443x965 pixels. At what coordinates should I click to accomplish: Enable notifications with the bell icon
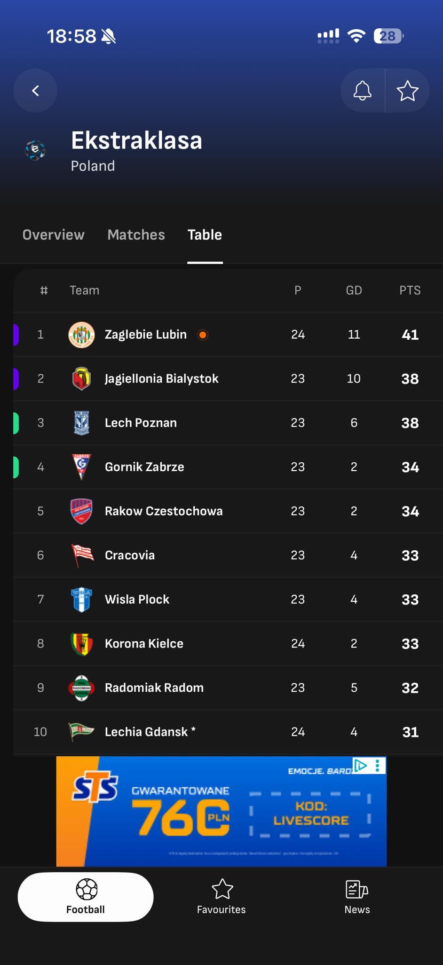point(362,90)
